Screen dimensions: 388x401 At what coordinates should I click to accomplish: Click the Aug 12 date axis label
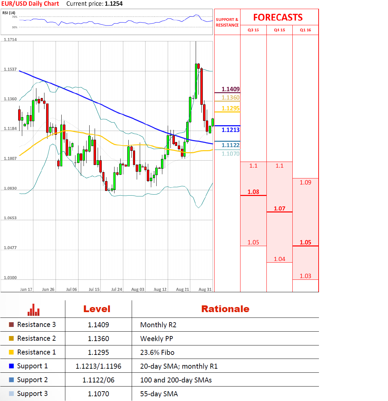point(160,289)
